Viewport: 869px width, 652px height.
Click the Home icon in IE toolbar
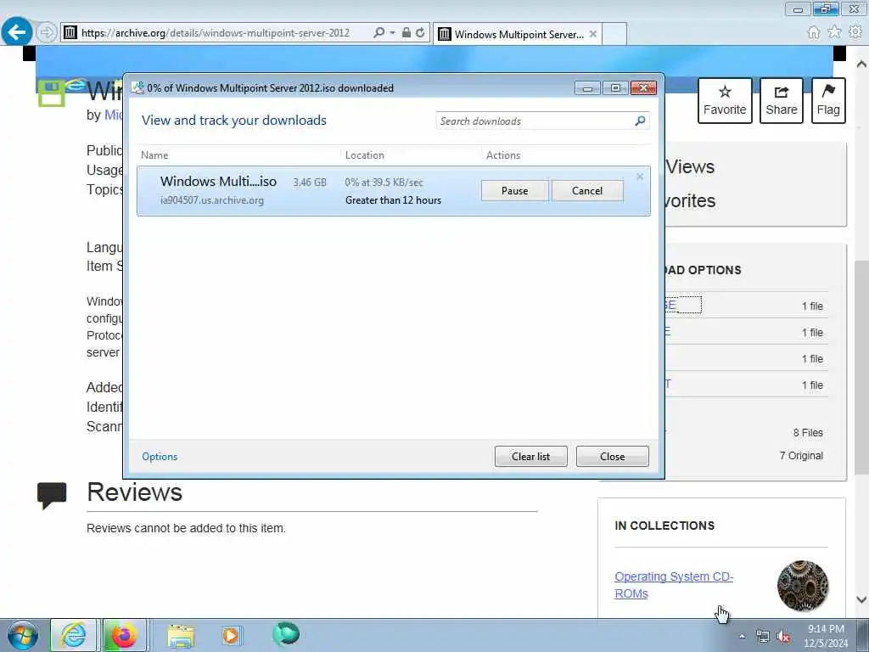[813, 32]
